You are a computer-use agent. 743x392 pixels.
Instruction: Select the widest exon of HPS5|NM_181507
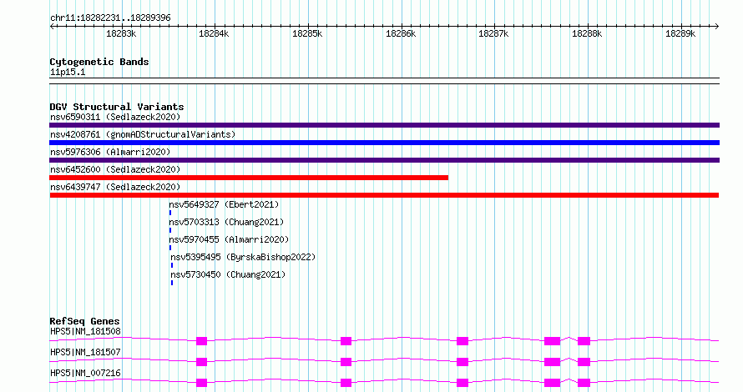click(x=552, y=362)
